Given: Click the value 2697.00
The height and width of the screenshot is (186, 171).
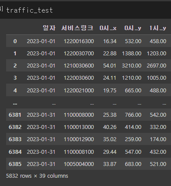Looking at the screenshot, I should [x=157, y=66].
